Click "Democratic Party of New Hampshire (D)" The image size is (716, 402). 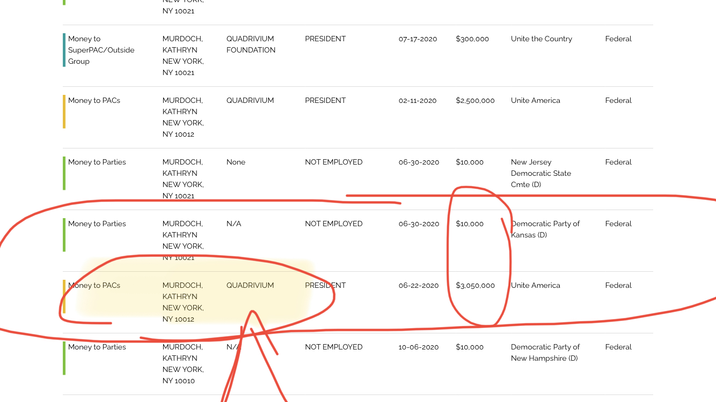coord(545,353)
